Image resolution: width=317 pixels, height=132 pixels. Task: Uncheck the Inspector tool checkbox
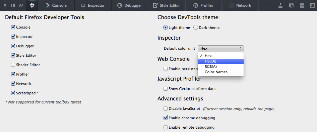coord(13,37)
